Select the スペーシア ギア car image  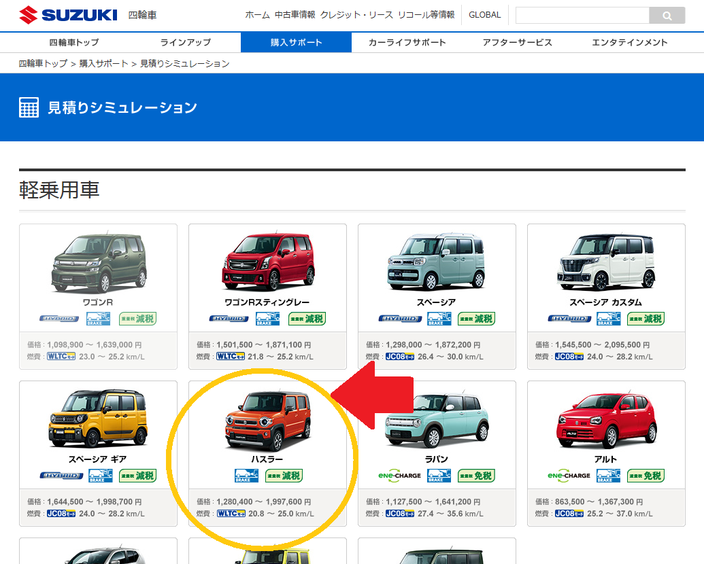coord(98,419)
